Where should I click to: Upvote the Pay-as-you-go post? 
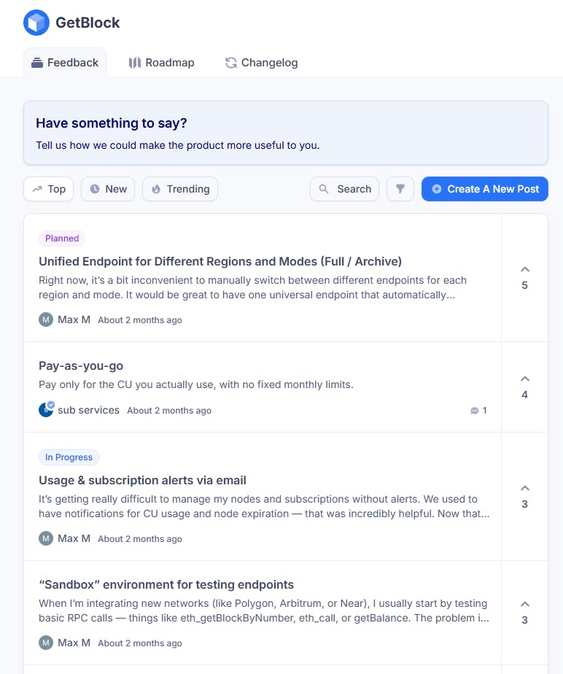524,379
